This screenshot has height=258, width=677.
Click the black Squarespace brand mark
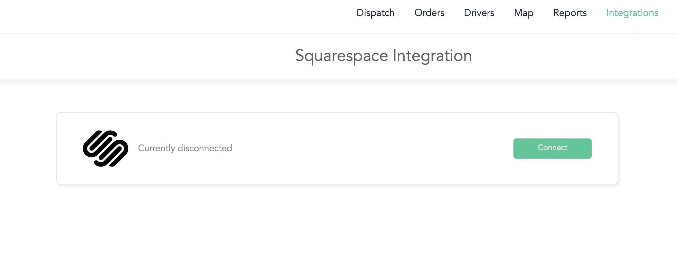(105, 149)
